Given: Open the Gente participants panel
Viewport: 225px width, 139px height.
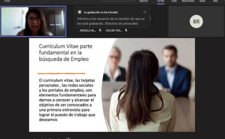Looking at the screenshot, I should coord(160,1).
